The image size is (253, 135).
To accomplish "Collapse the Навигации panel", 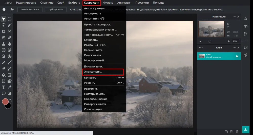I will tap(235, 17).
